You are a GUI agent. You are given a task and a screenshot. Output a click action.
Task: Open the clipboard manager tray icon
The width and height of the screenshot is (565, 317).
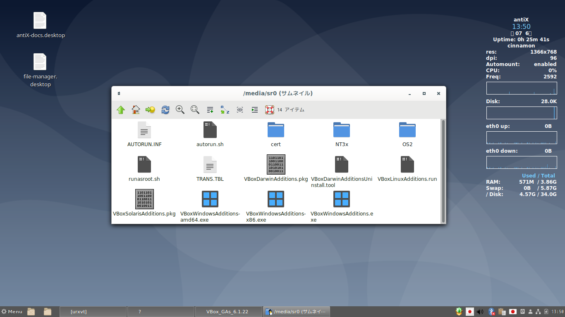click(x=502, y=312)
